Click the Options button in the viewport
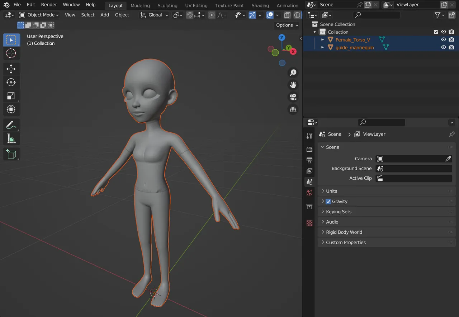Screen dimensions: 459x317 [x=286, y=25]
